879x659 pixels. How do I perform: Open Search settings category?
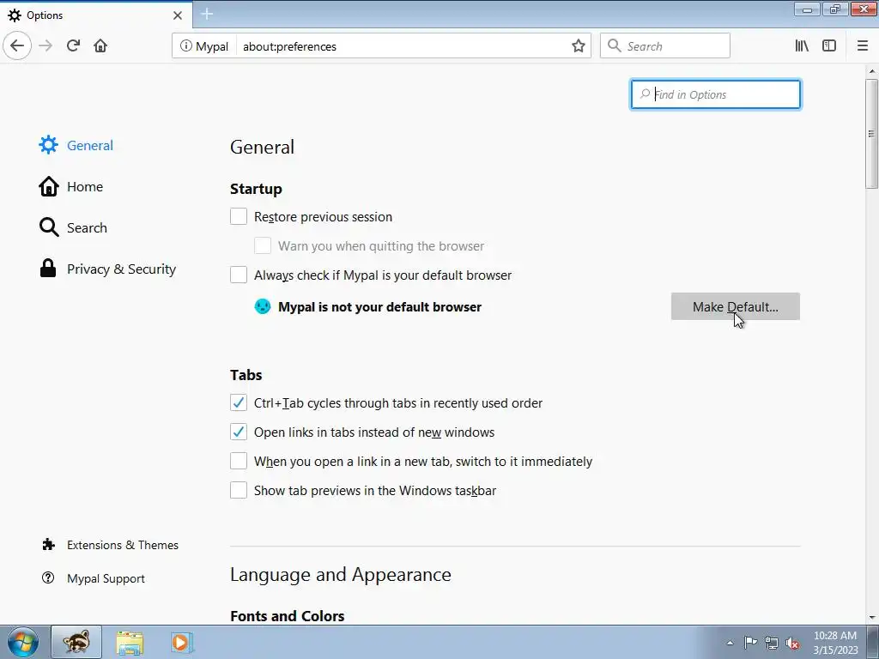73,227
